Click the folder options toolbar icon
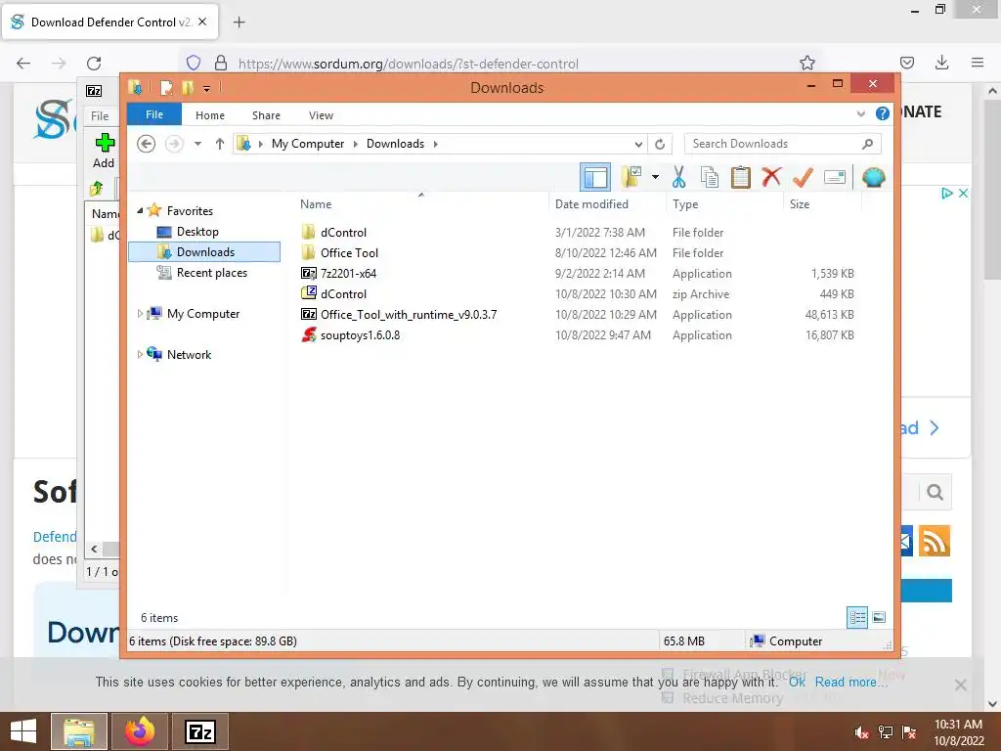 coord(631,177)
